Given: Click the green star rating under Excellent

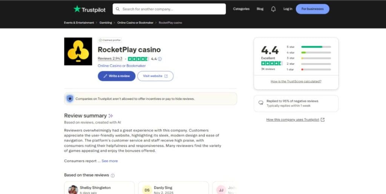Looking at the screenshot, I should coord(272,63).
